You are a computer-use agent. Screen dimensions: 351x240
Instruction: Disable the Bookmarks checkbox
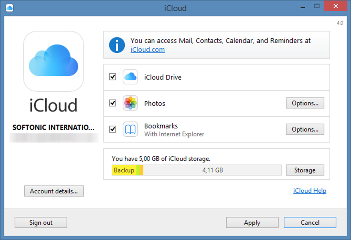point(113,129)
